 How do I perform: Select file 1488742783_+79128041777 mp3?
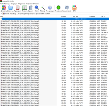tap(21, 51)
